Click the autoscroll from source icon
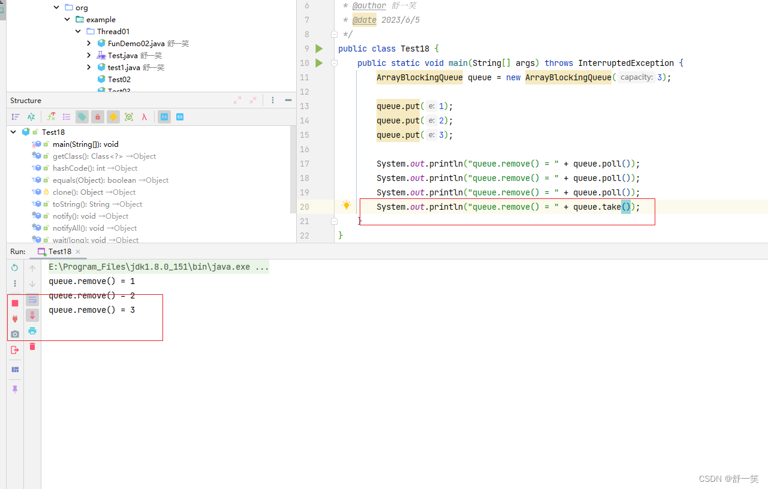Image resolution: width=768 pixels, height=489 pixels. (x=180, y=117)
